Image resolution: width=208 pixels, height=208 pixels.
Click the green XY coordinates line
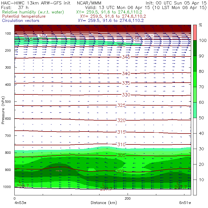pos(109,12)
